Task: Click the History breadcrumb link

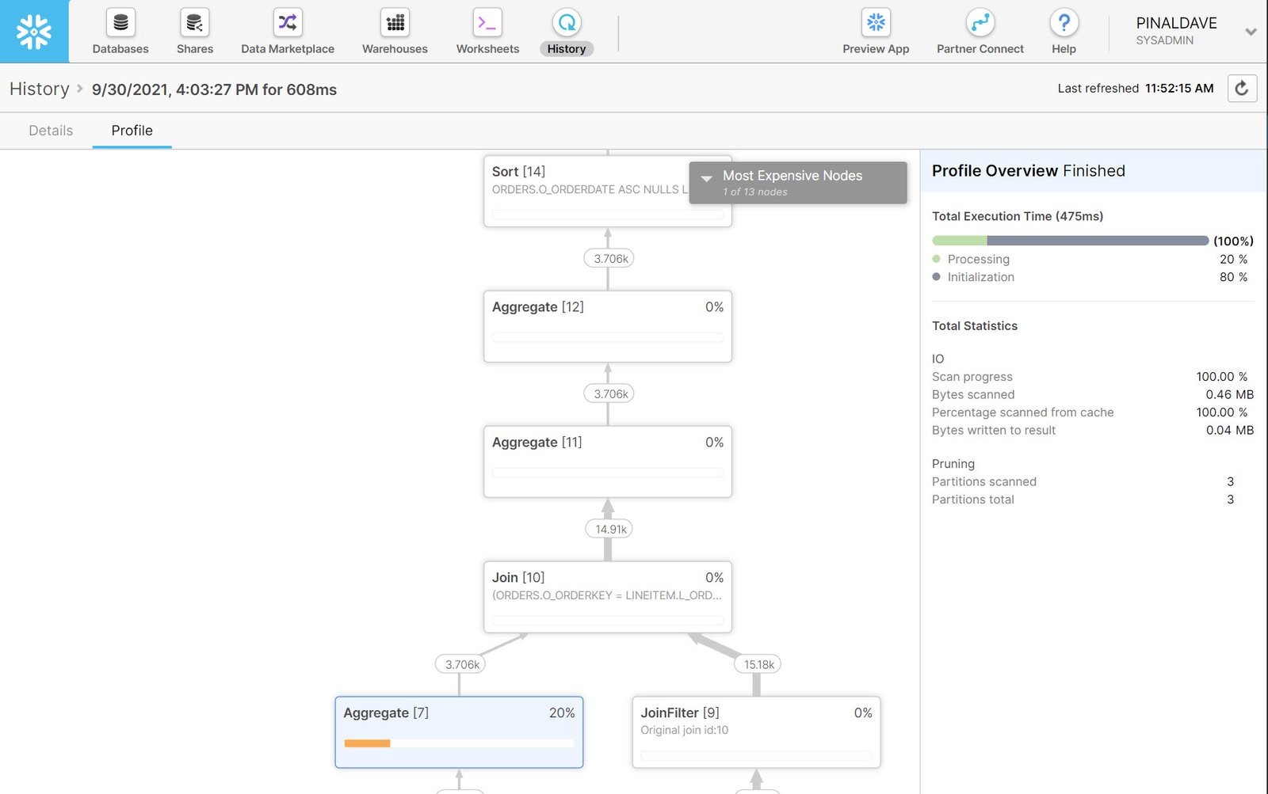Action: click(x=38, y=89)
